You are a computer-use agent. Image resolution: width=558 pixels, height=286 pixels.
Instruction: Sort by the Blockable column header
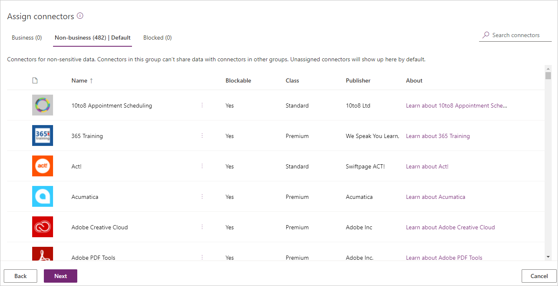click(238, 80)
